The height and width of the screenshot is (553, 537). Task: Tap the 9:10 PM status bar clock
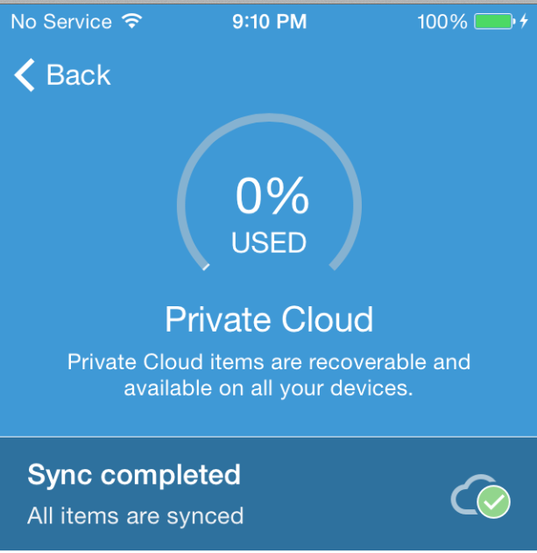click(270, 22)
